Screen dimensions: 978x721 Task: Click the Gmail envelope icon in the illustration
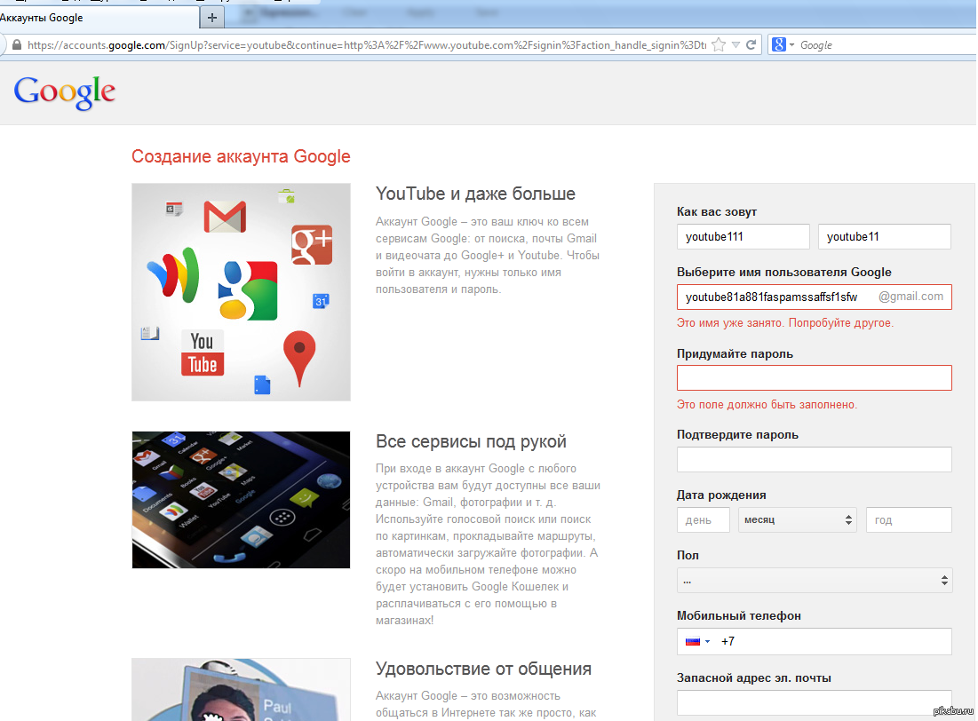click(x=224, y=217)
